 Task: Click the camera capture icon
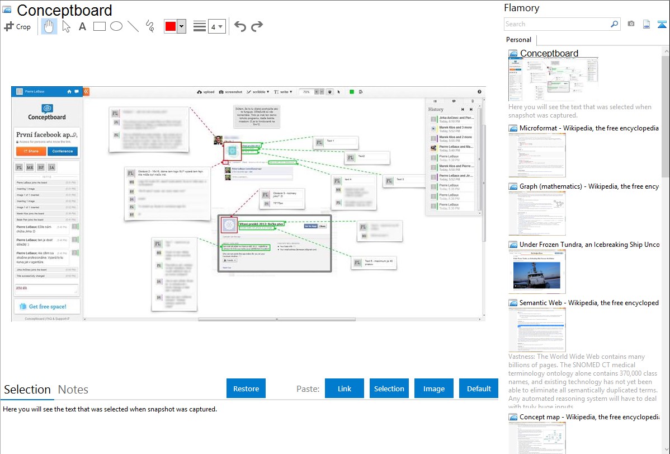coord(631,24)
